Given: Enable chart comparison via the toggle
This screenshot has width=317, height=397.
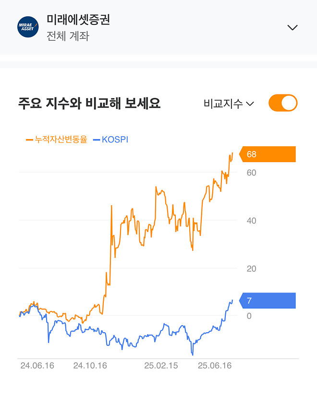Looking at the screenshot, I should coord(282,102).
